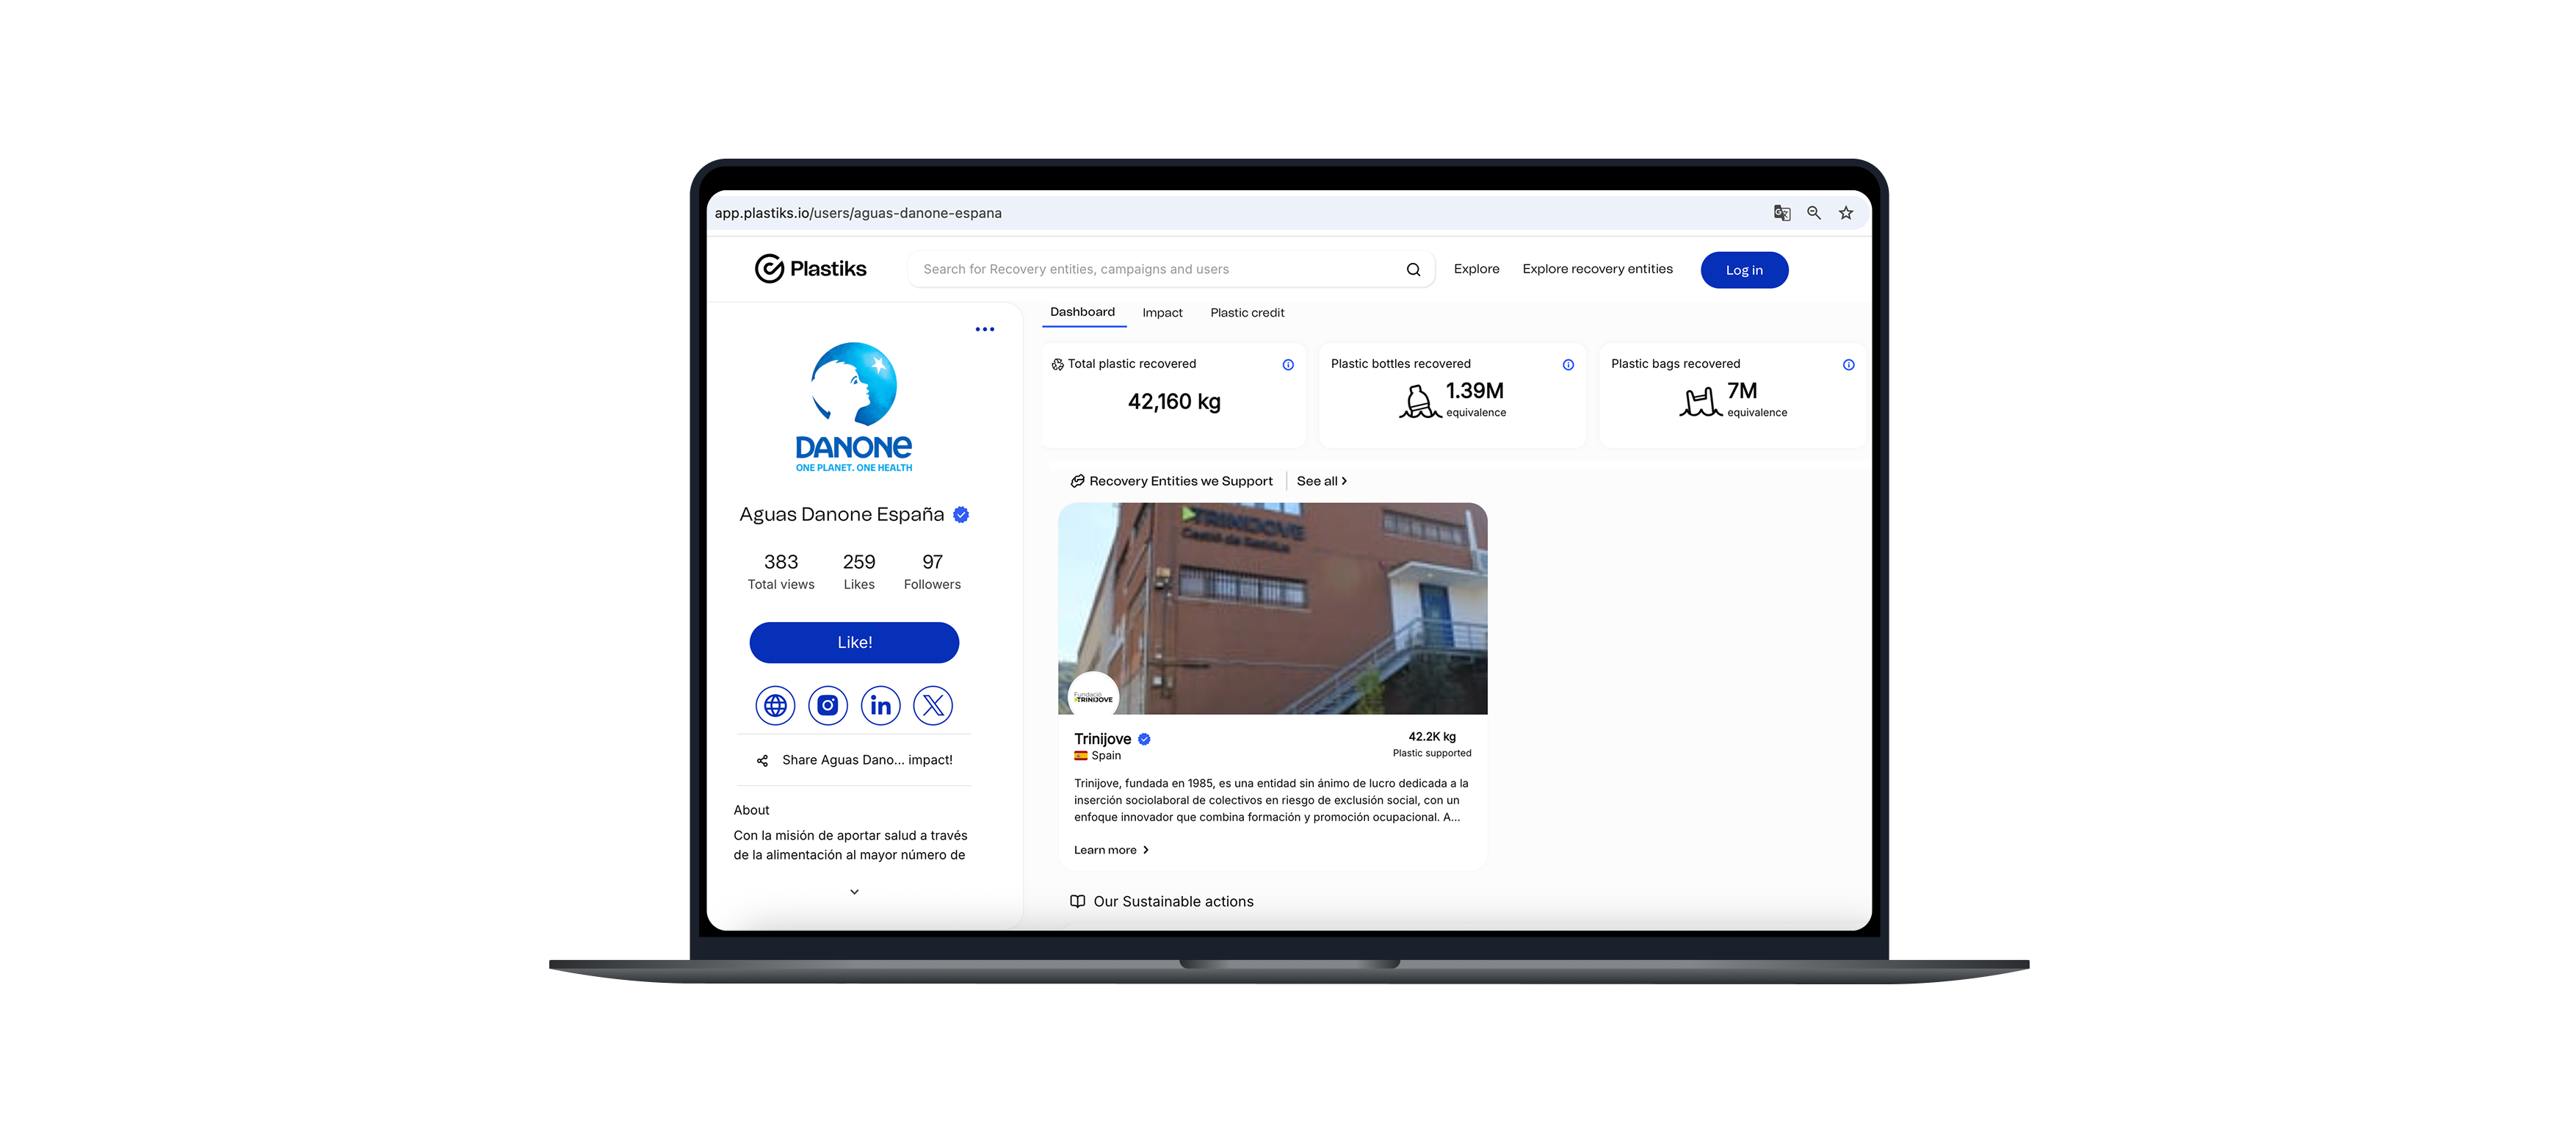Click the share icon beside Share Aguas Dano

762,761
